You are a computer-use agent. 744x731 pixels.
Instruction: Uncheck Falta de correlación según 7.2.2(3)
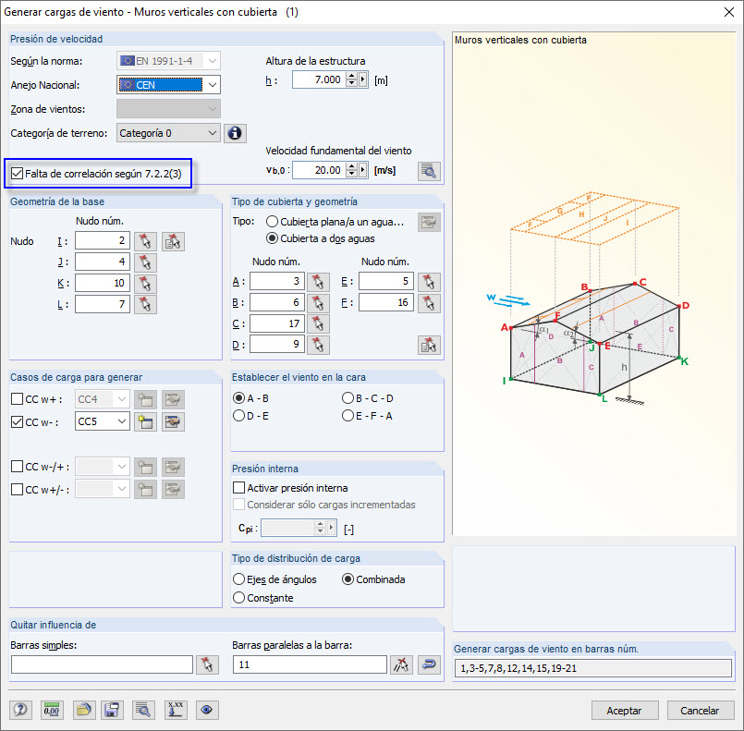coord(17,174)
